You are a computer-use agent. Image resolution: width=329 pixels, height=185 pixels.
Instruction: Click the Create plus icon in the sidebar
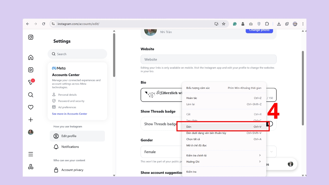[30, 119]
